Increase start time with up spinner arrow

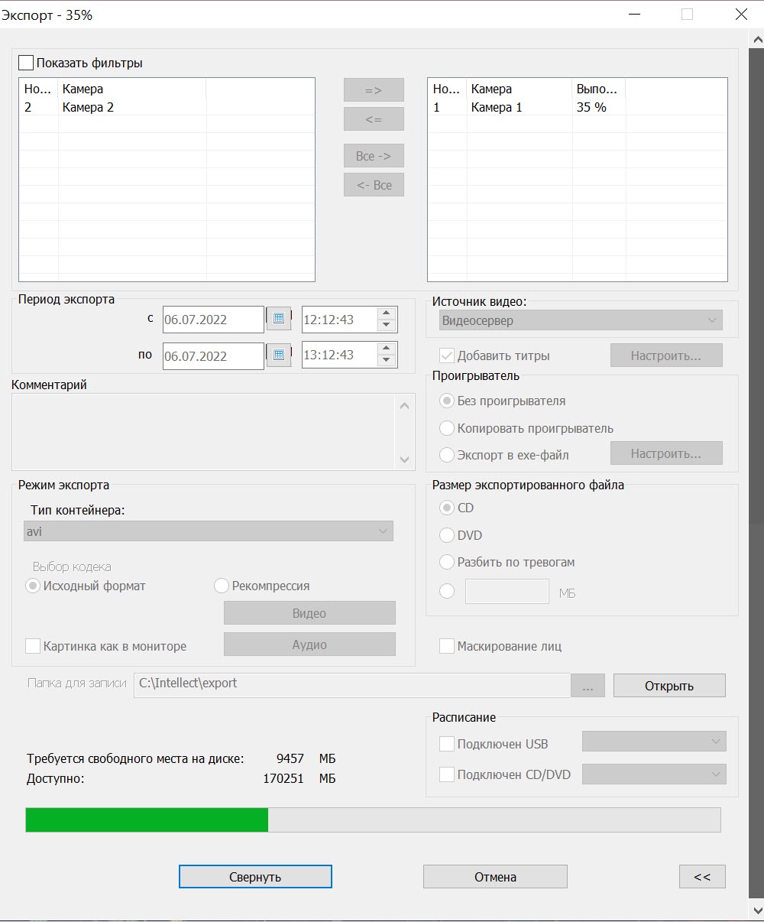point(387,313)
